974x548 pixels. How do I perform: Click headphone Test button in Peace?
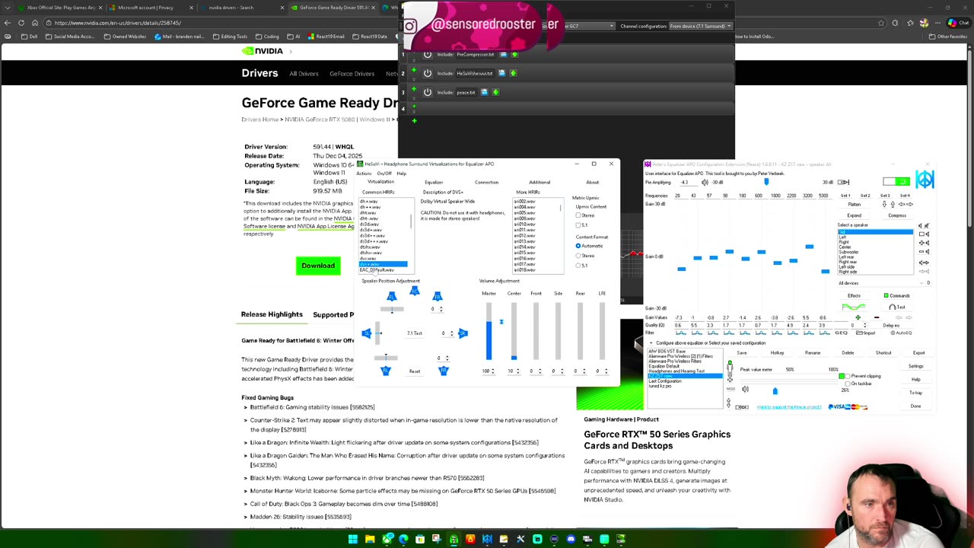pos(899,307)
